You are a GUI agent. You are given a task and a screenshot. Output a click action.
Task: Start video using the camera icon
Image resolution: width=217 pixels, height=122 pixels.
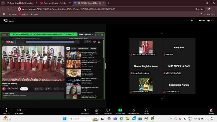coord(19,111)
